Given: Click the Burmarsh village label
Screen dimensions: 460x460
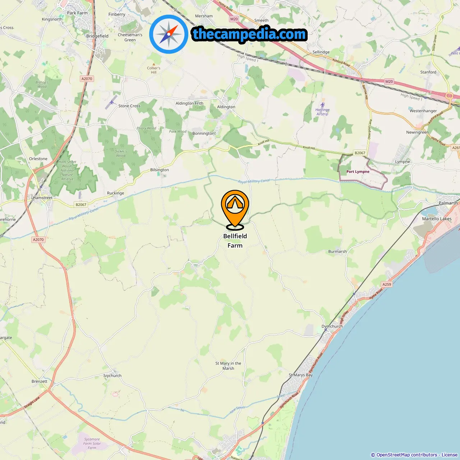Looking at the screenshot, I should click(337, 252).
